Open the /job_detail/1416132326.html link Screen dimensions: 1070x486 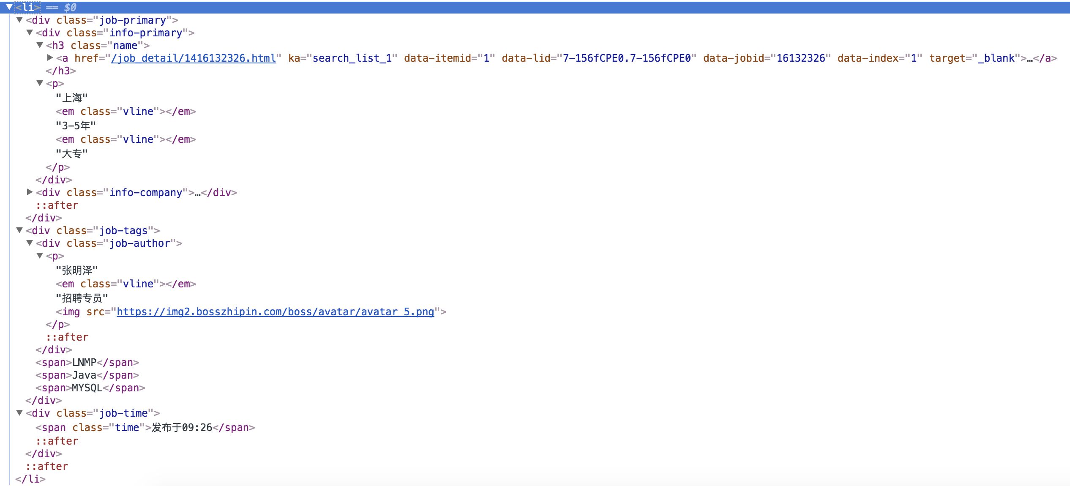[194, 58]
